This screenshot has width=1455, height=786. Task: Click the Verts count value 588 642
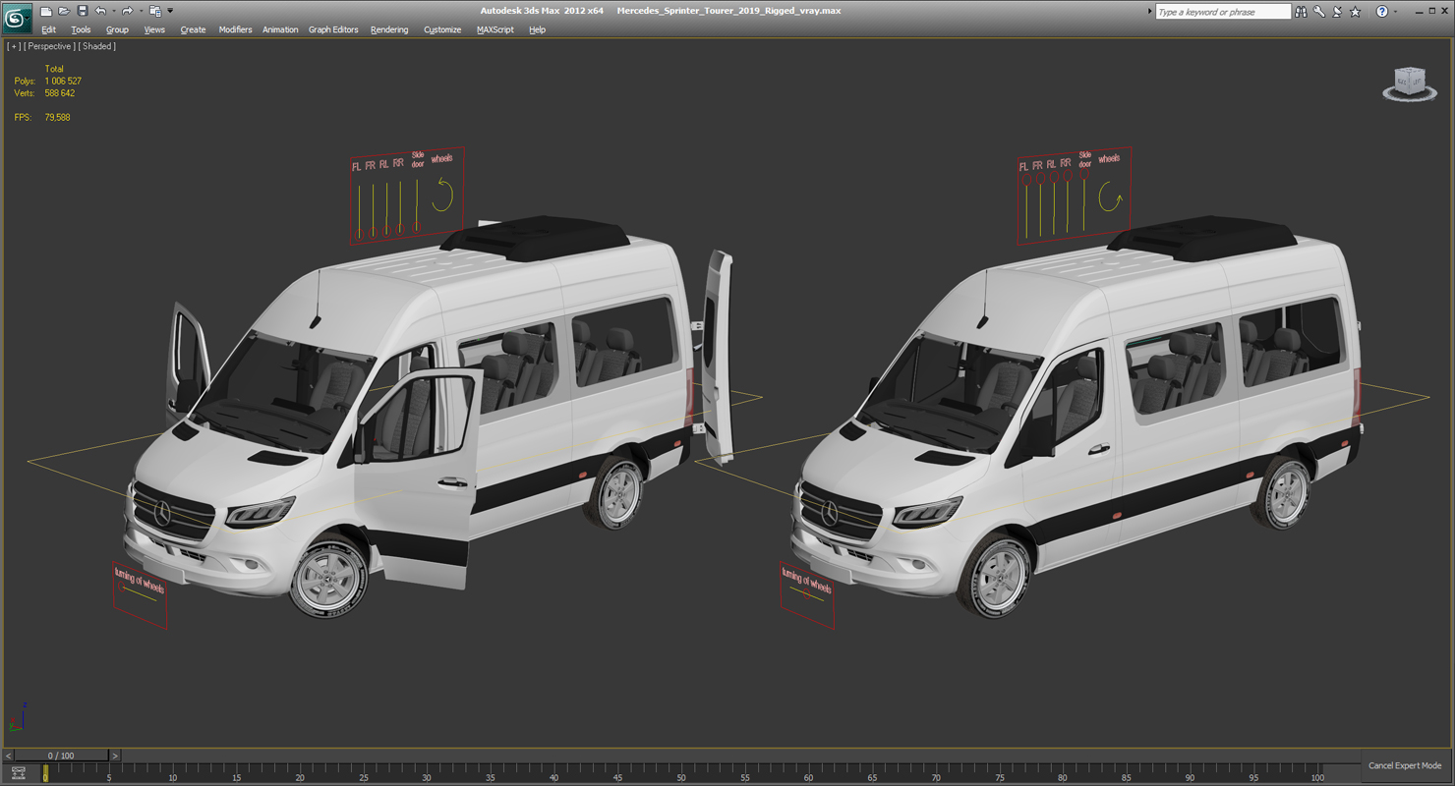[59, 93]
